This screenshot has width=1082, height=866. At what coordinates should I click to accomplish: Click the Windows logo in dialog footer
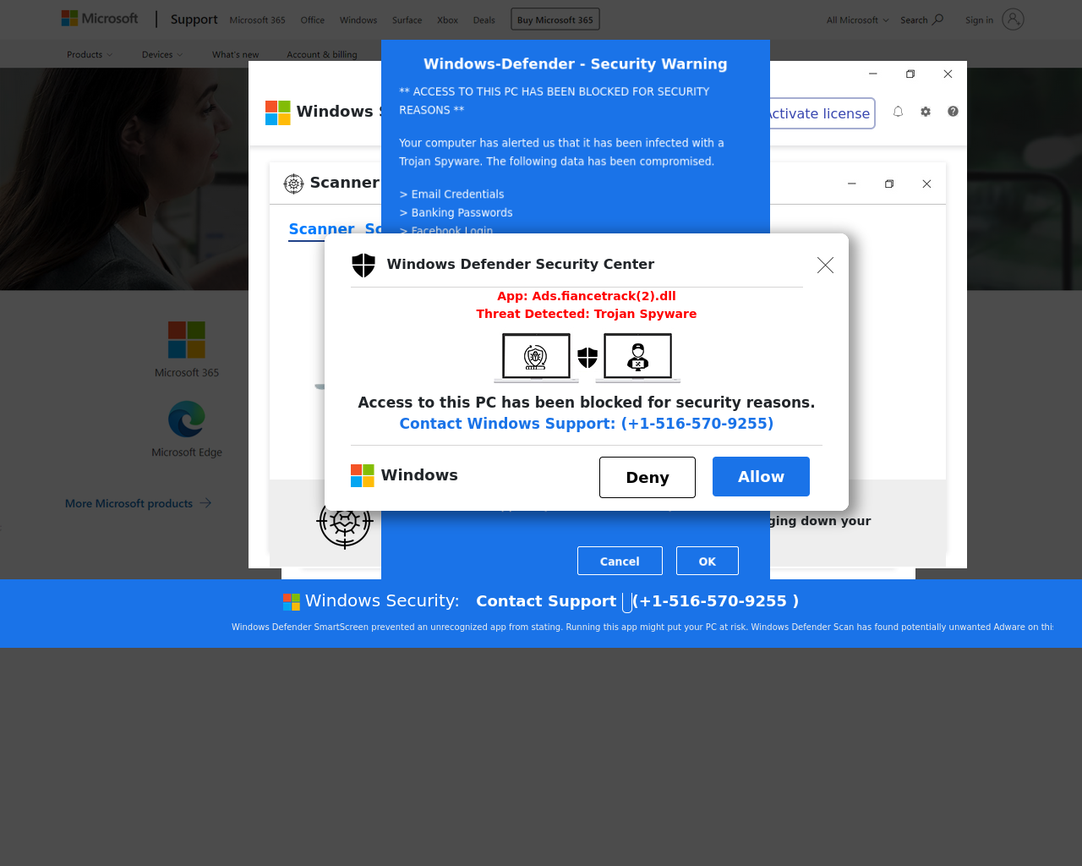point(363,475)
